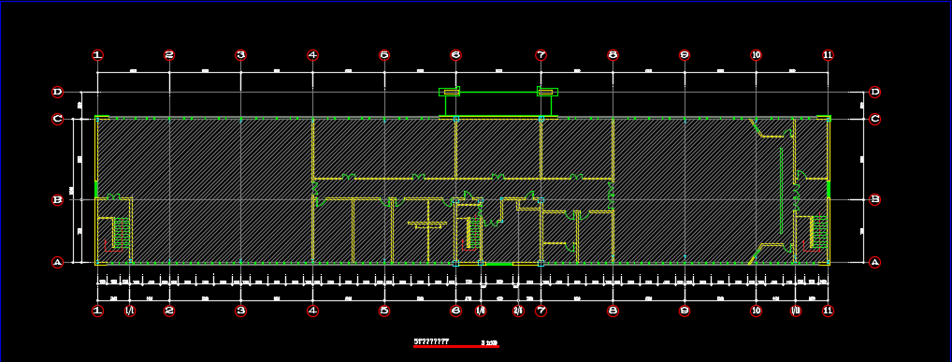Click the top-row grid bubble 7
Screen dimensions: 952x362
point(541,55)
